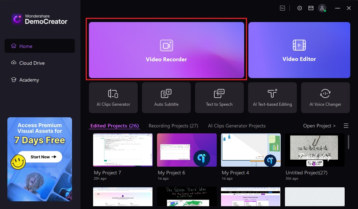Viewport: 358px width, 209px height.
Task: Launch AI Text-based Editing tool
Action: 272,98
